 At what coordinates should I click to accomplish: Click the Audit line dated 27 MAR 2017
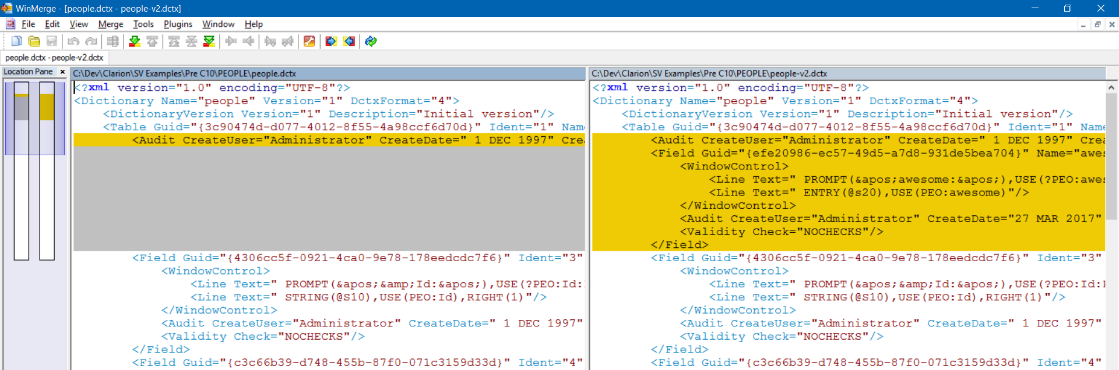(x=849, y=219)
